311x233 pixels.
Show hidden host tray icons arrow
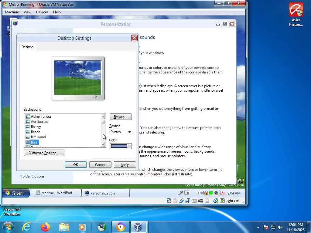pyautogui.click(x=258, y=227)
